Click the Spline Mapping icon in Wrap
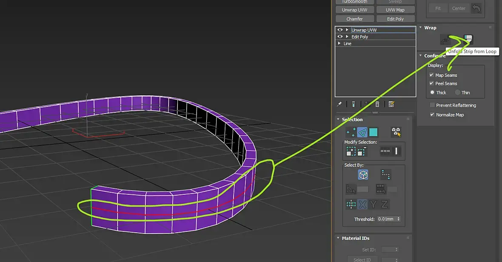The height and width of the screenshot is (262, 502). (x=445, y=40)
